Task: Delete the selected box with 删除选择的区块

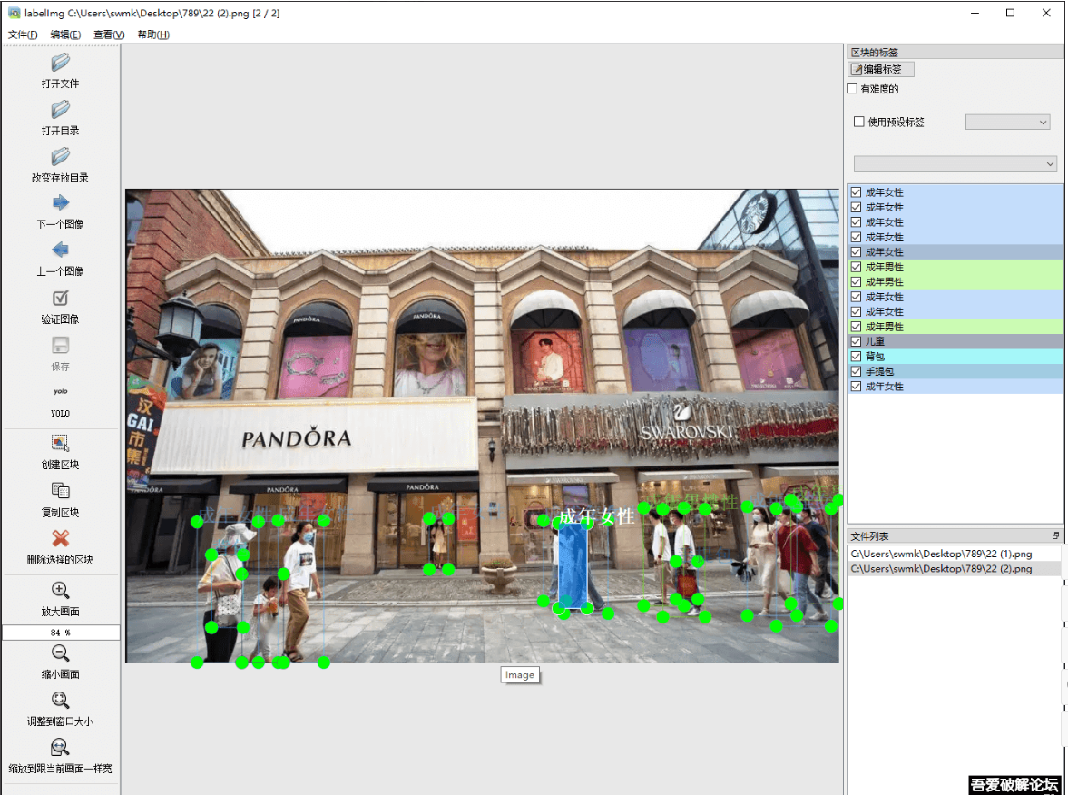Action: (x=60, y=538)
